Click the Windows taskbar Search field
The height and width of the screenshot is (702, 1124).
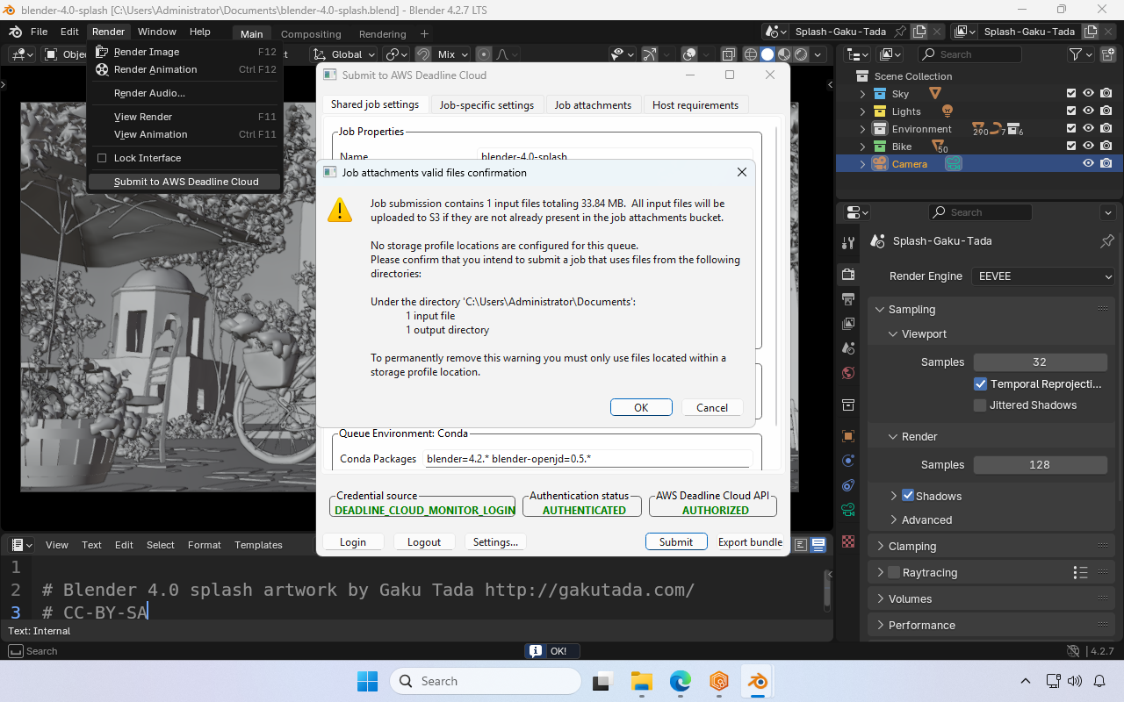[x=485, y=680]
